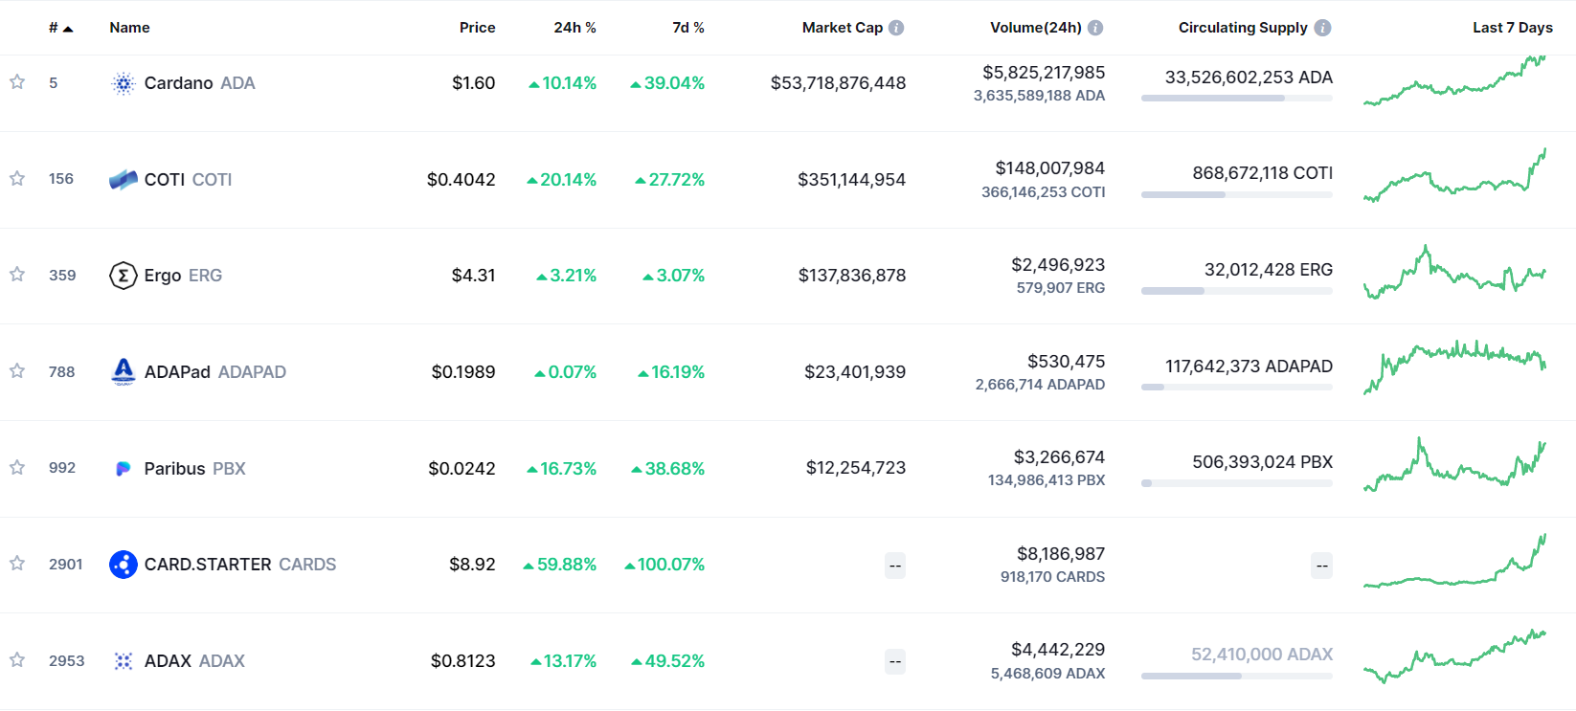The image size is (1576, 711).
Task: Open CARD.STARTER blue logo
Action: (x=124, y=565)
